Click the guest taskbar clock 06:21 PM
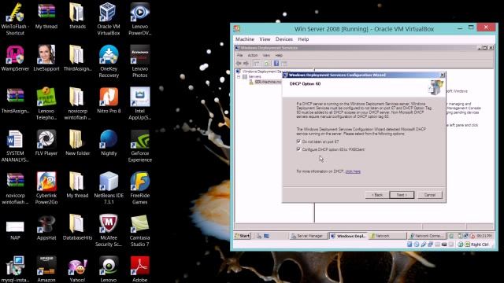The width and height of the screenshot is (504, 283). coord(484,236)
